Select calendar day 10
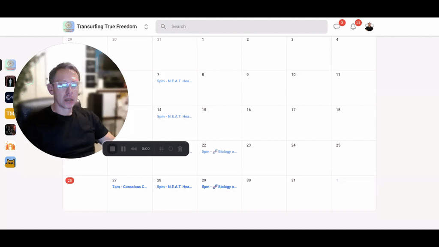Image resolution: width=439 pixels, height=247 pixels. coord(293,75)
